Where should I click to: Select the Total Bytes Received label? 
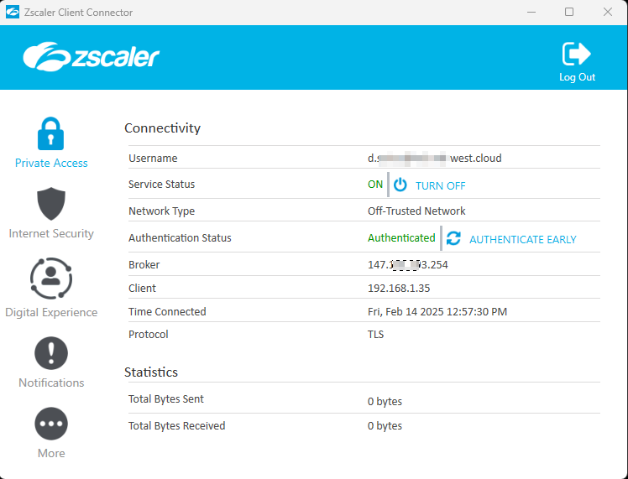[x=176, y=426]
